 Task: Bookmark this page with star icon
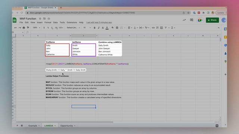188,13
